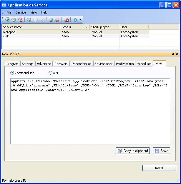Maximize the Application as Service window
This screenshot has width=181, height=184.
[169, 5]
